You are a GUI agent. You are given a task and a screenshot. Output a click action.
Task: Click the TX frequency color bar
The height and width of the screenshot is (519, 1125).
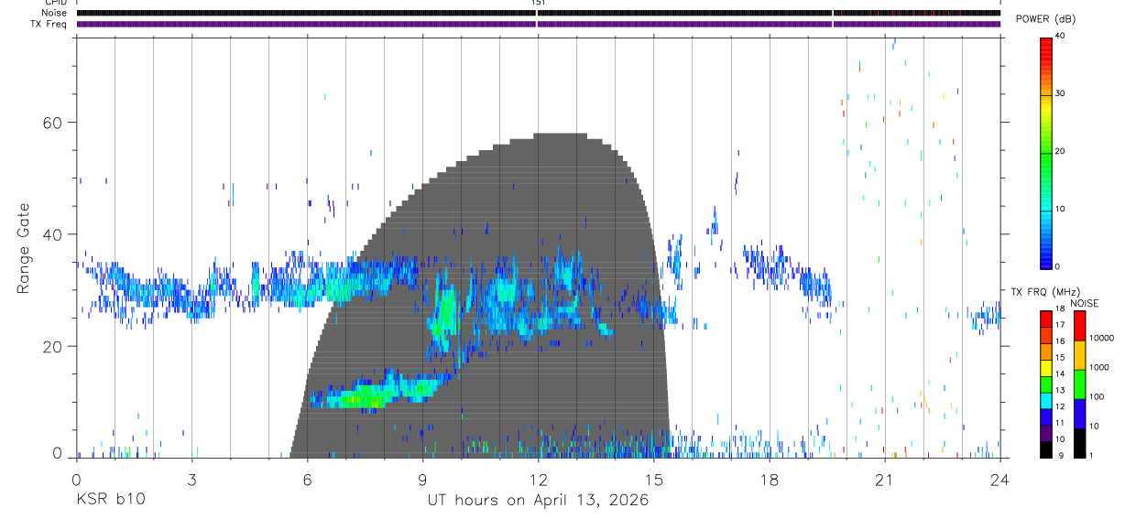coord(1045,384)
